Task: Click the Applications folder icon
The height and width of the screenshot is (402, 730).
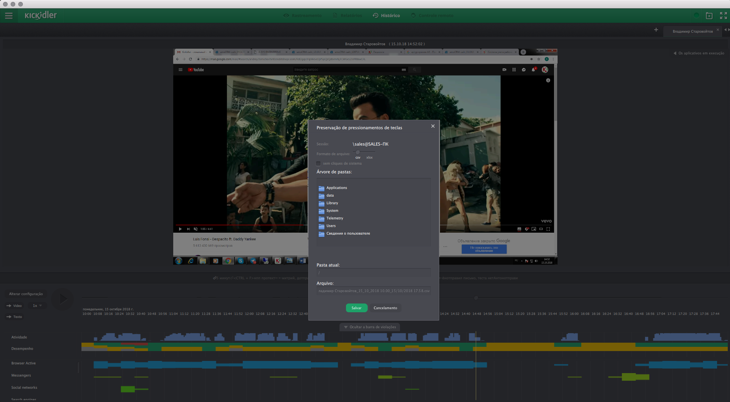Action: 322,188
